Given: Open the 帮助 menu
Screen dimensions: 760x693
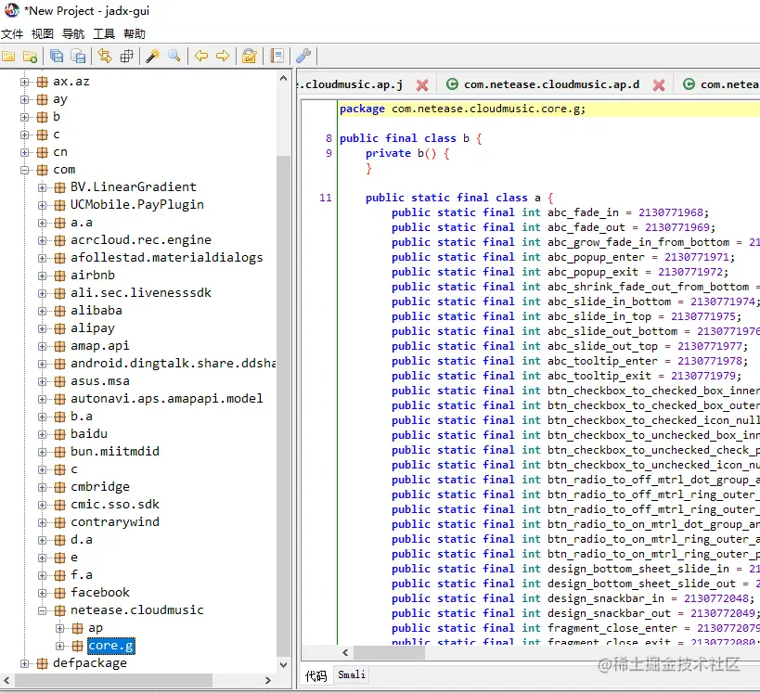Looking at the screenshot, I should tap(135, 34).
